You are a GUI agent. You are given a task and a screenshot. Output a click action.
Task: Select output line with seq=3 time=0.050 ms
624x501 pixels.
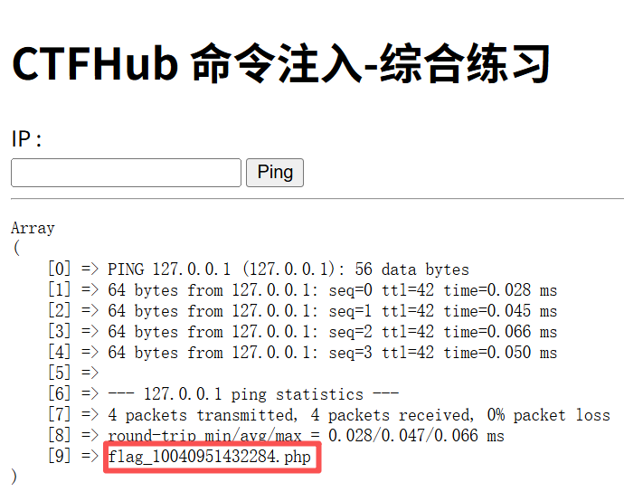click(332, 352)
